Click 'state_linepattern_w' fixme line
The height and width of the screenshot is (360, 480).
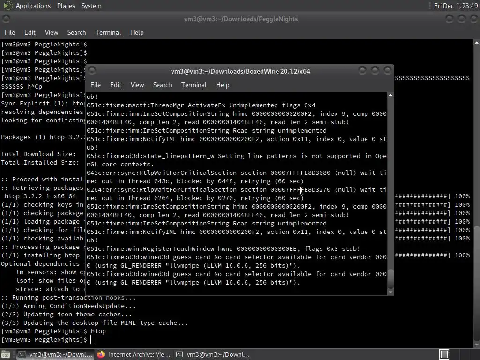pyautogui.click(x=236, y=160)
